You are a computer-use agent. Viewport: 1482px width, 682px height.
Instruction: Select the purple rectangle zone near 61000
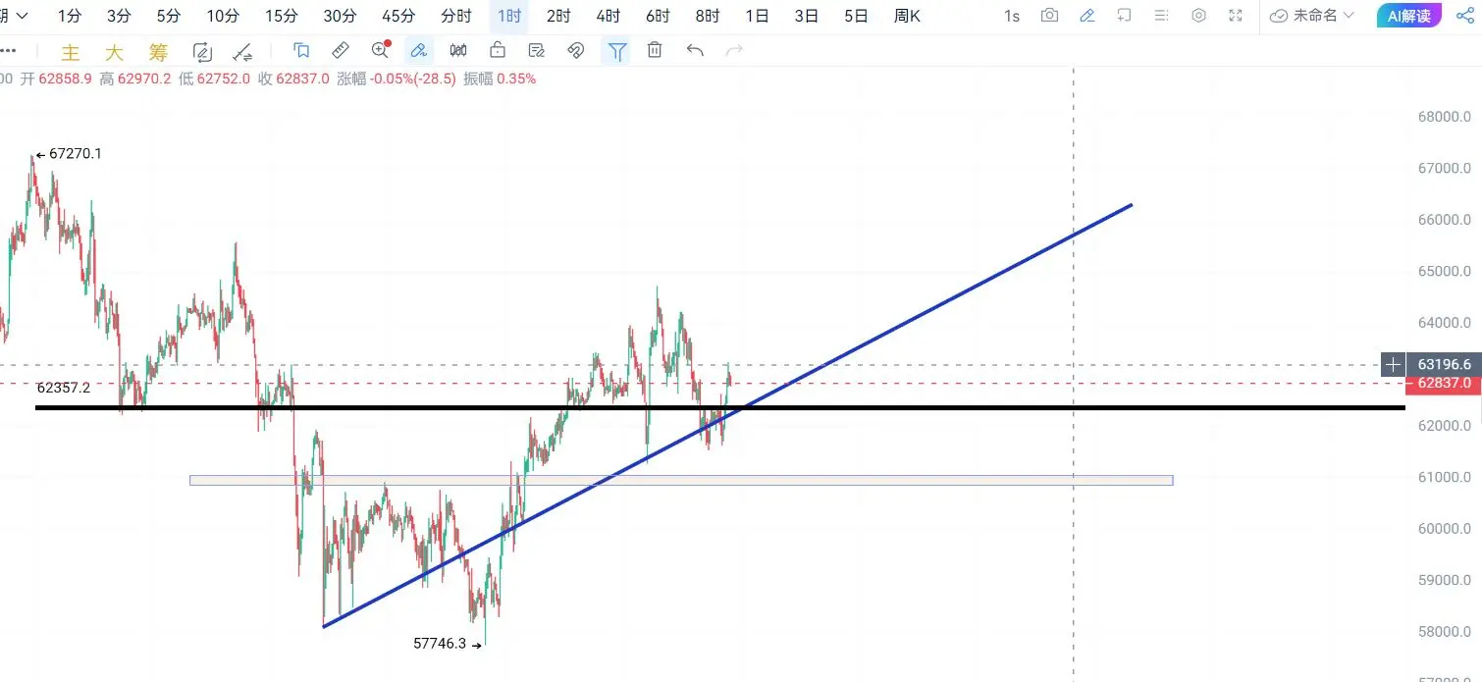coord(681,481)
